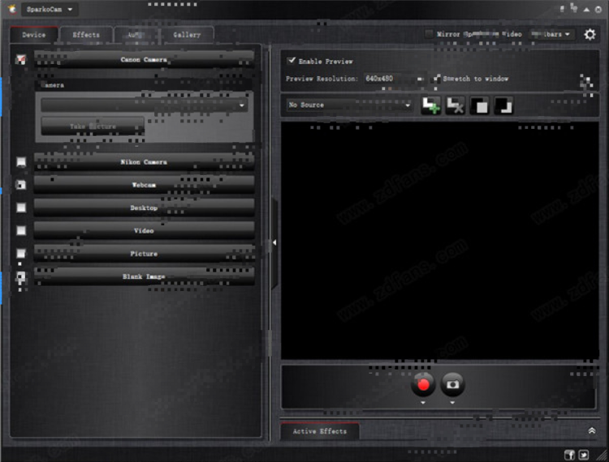
Task: Collapse window to compact mode arrow
Action: [586, 9]
